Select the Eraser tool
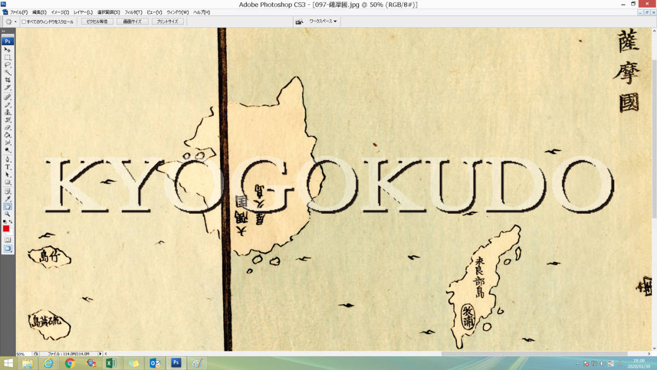657x370 pixels. 8,128
